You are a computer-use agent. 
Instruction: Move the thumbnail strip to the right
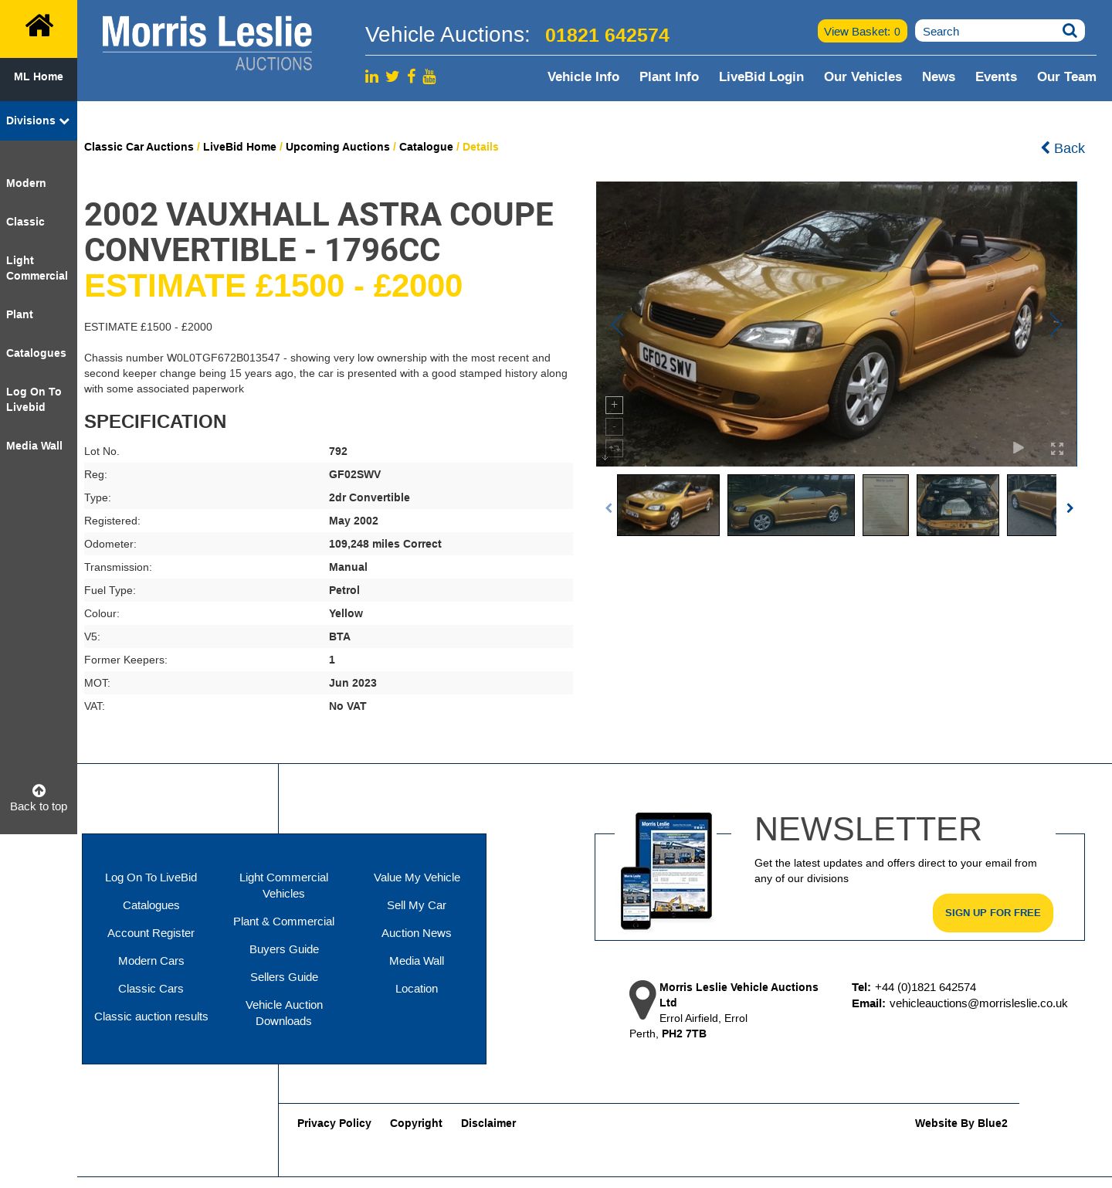click(x=1070, y=507)
